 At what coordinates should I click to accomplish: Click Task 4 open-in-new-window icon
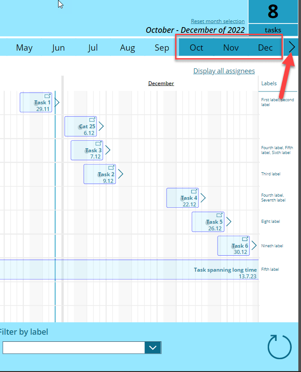[194, 191]
